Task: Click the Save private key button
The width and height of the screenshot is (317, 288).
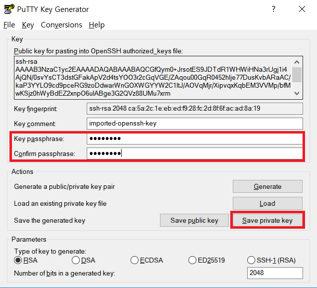Action: coord(268,220)
